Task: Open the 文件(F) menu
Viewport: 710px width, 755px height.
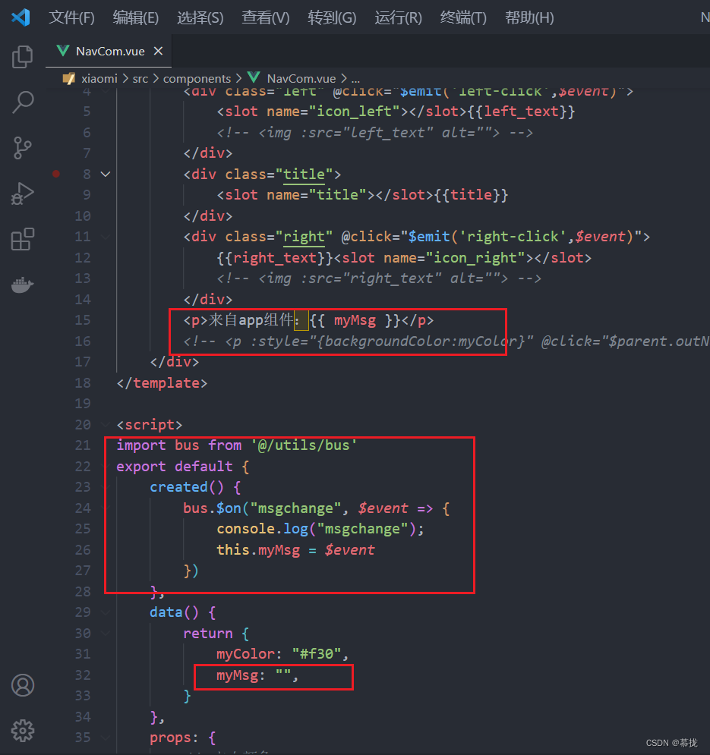Action: tap(71, 17)
